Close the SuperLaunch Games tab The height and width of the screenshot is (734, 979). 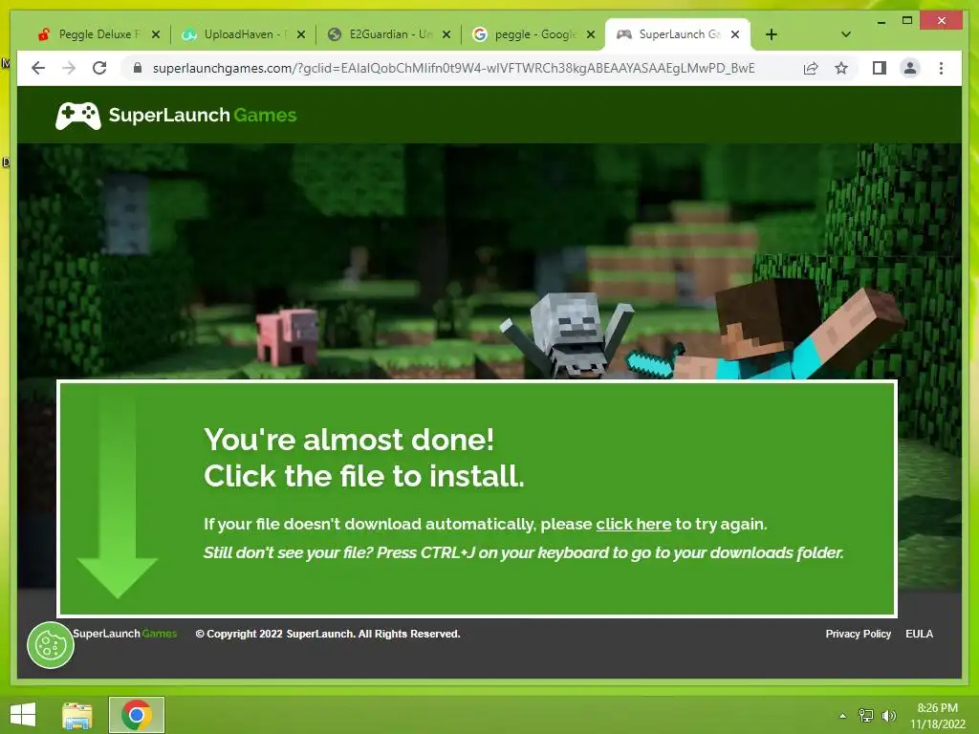pyautogui.click(x=735, y=34)
